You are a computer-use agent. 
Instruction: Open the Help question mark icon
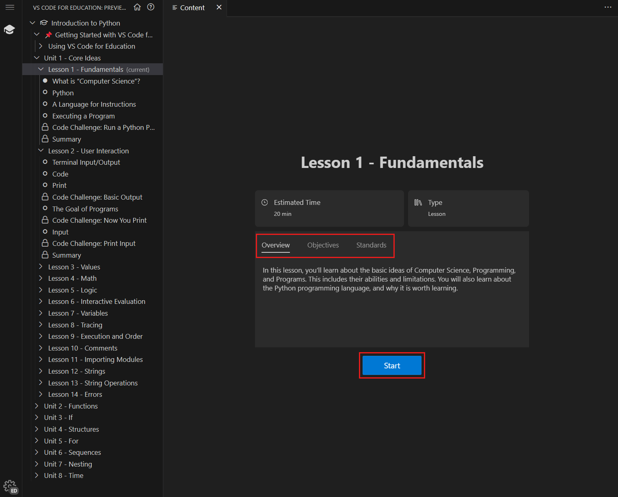pyautogui.click(x=151, y=7)
